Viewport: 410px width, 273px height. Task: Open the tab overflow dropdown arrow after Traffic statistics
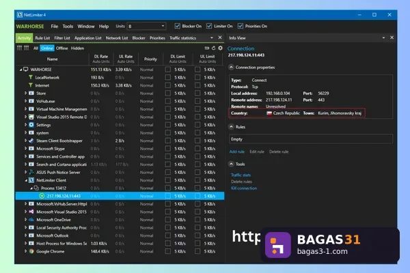[212, 38]
